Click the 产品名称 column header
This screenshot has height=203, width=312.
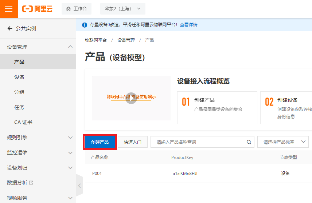[100, 157]
